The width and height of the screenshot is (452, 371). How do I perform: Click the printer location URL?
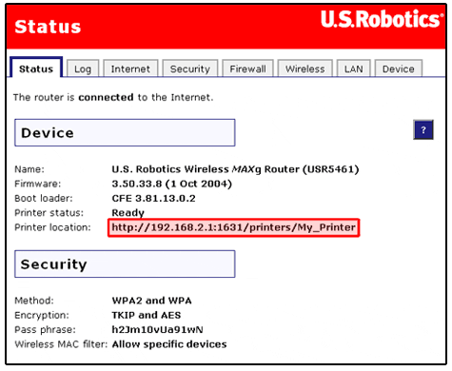click(x=234, y=227)
